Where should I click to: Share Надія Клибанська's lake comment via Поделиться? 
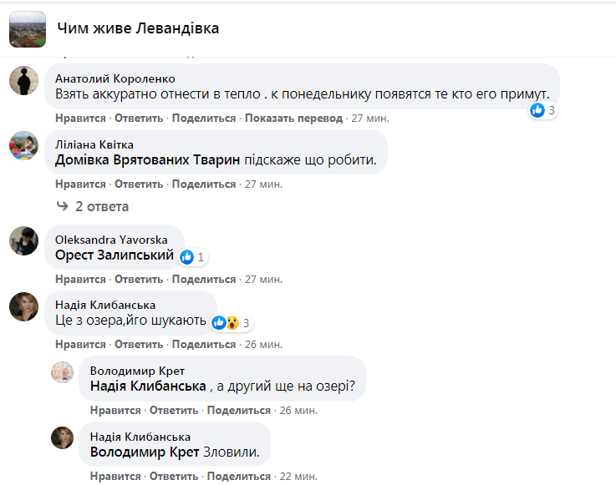204,344
